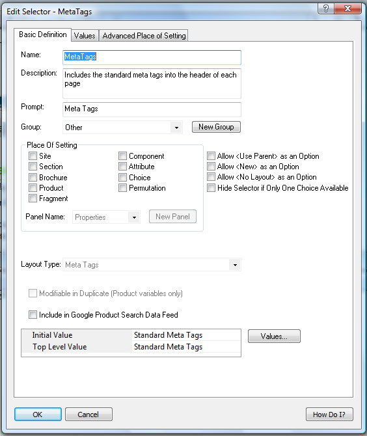Open the Panel Name Properties dropdown
Screen dimensions: 367x436
134,217
